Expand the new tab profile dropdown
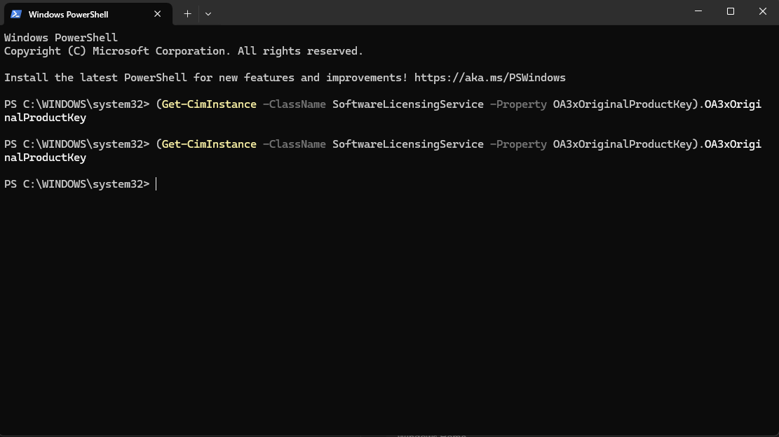This screenshot has height=437, width=779. [x=208, y=14]
